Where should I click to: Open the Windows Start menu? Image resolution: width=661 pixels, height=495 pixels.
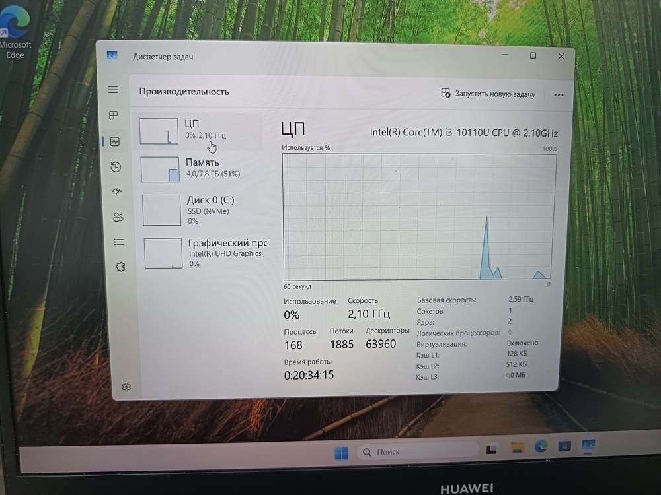pos(340,451)
